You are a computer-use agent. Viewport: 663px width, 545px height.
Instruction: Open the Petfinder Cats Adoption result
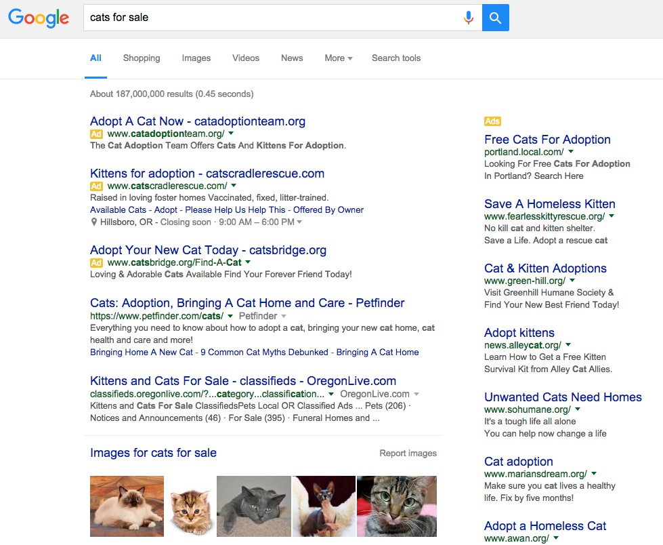tap(247, 303)
